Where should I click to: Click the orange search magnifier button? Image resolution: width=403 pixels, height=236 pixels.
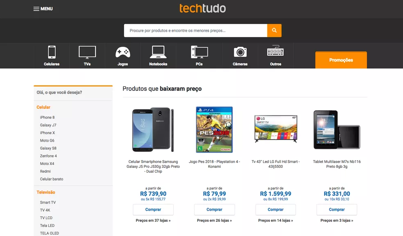[274, 31]
